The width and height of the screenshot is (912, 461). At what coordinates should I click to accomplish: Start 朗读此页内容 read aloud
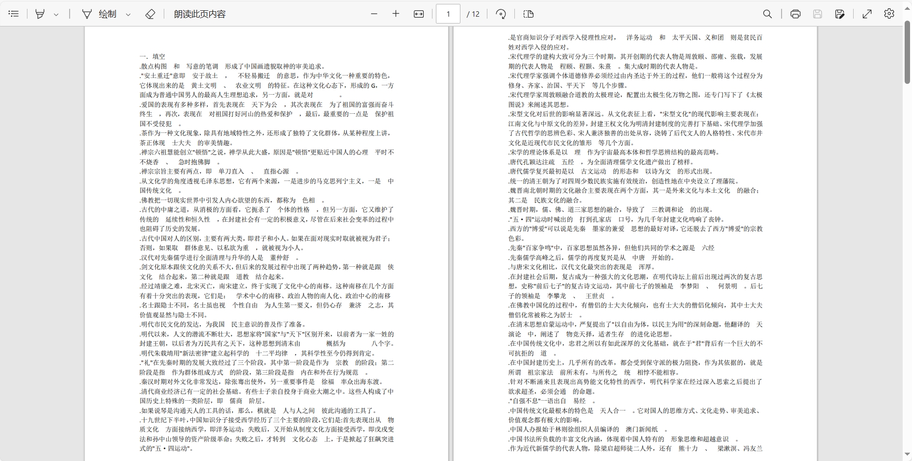click(200, 14)
